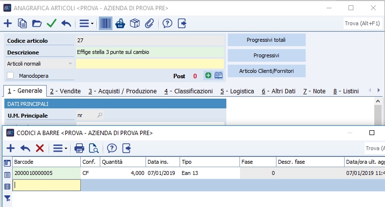Click the Quantità column header
The width and height of the screenshot is (385, 207).
[x=123, y=162]
